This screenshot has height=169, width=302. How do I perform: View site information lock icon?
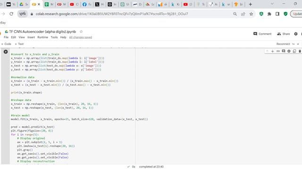(x=32, y=14)
